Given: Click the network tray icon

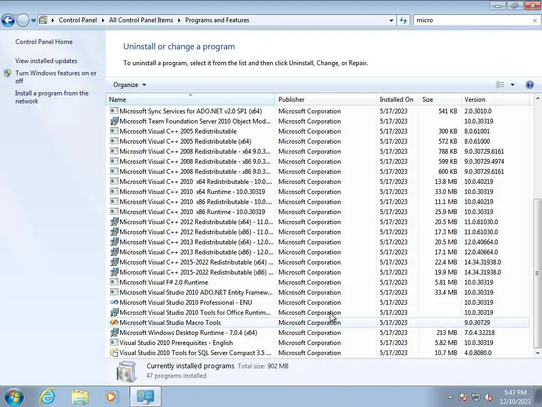Looking at the screenshot, I should [x=476, y=397].
